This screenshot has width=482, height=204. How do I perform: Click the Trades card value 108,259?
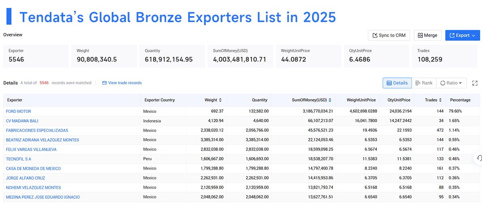coord(430,59)
